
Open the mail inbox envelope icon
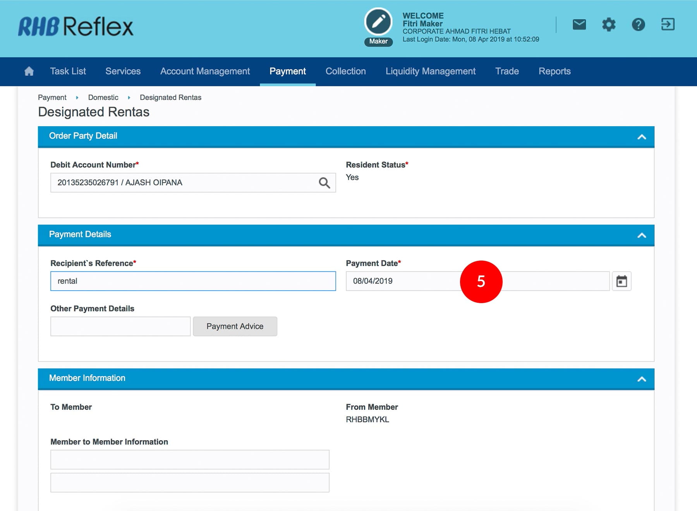pos(579,25)
